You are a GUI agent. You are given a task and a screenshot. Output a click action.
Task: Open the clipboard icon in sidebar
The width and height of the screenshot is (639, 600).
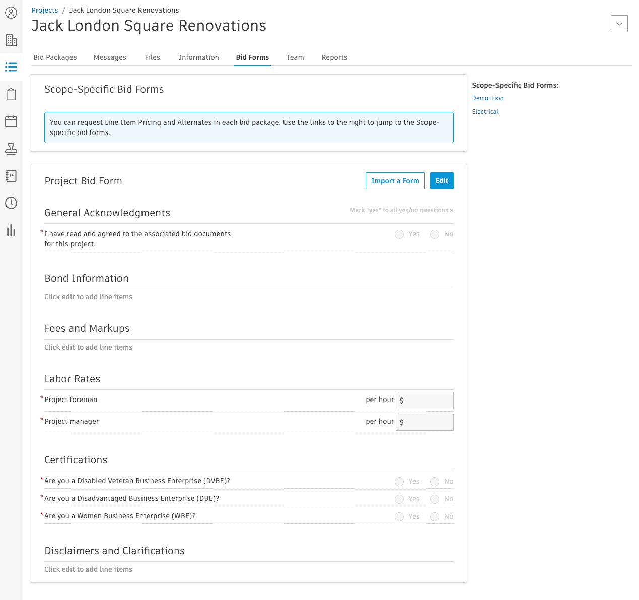tap(11, 94)
